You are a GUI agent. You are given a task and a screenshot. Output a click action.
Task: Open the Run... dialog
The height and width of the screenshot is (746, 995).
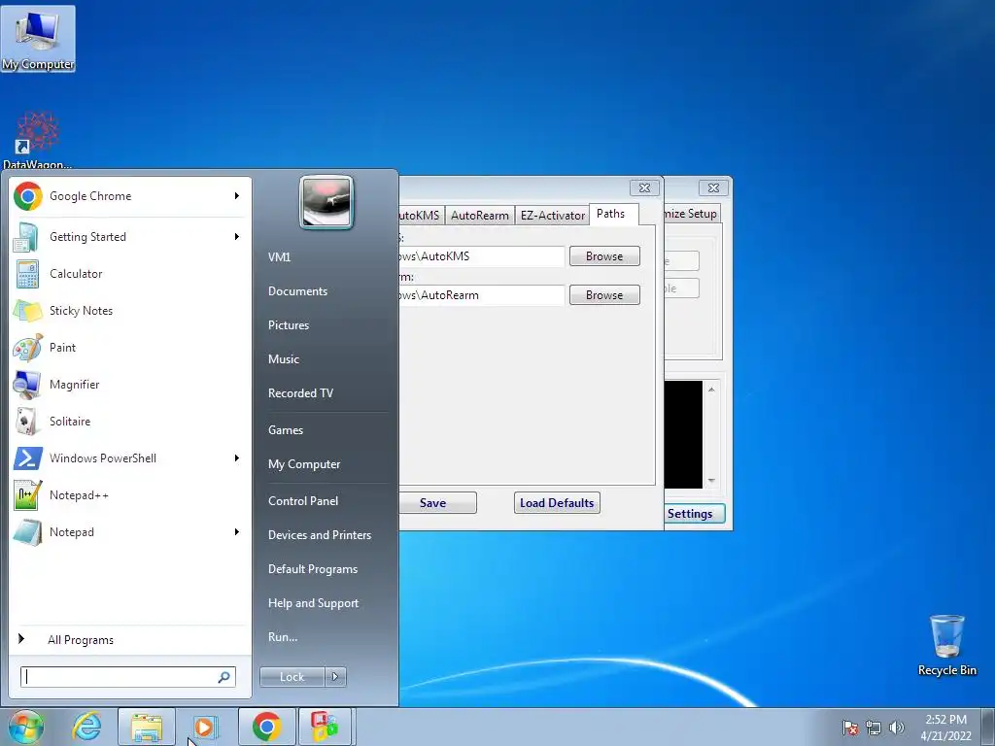(x=283, y=637)
